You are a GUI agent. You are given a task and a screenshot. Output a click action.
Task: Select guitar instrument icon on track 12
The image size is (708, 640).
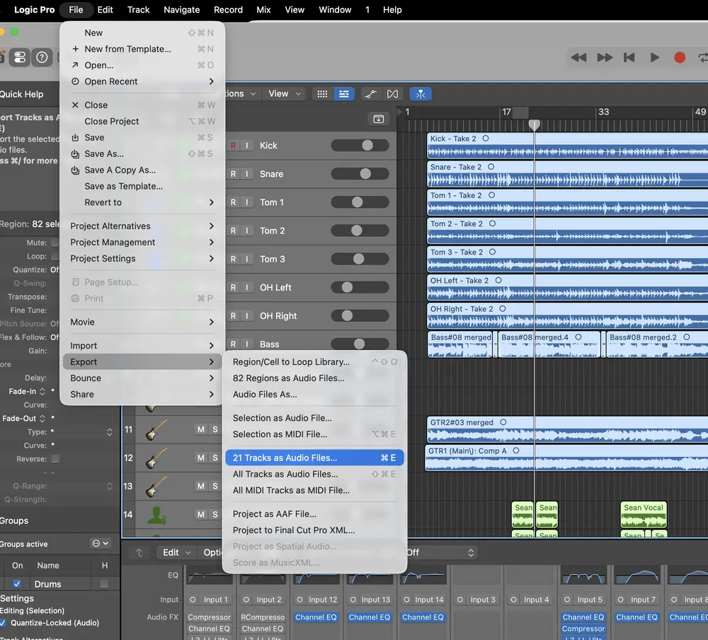tap(156, 458)
